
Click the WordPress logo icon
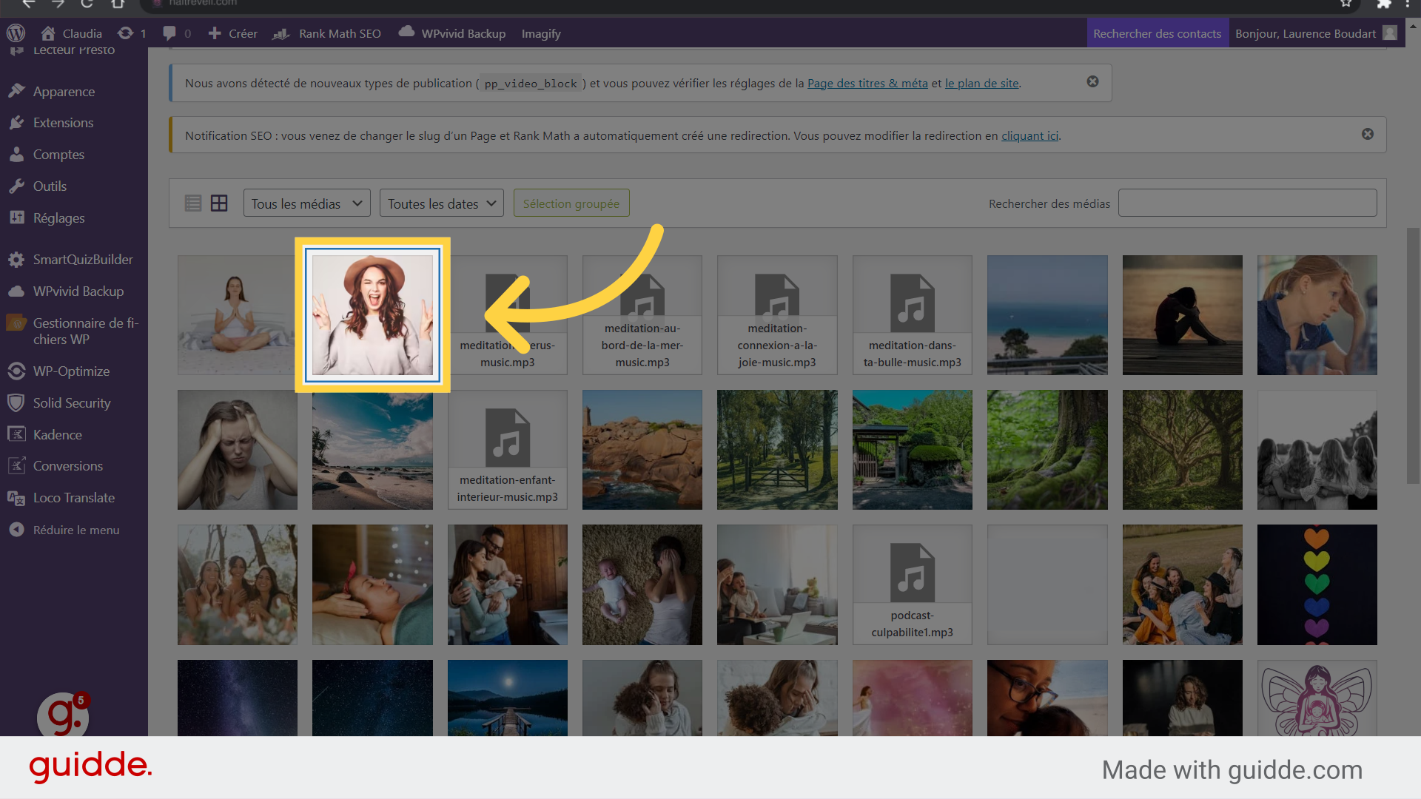[x=16, y=33]
